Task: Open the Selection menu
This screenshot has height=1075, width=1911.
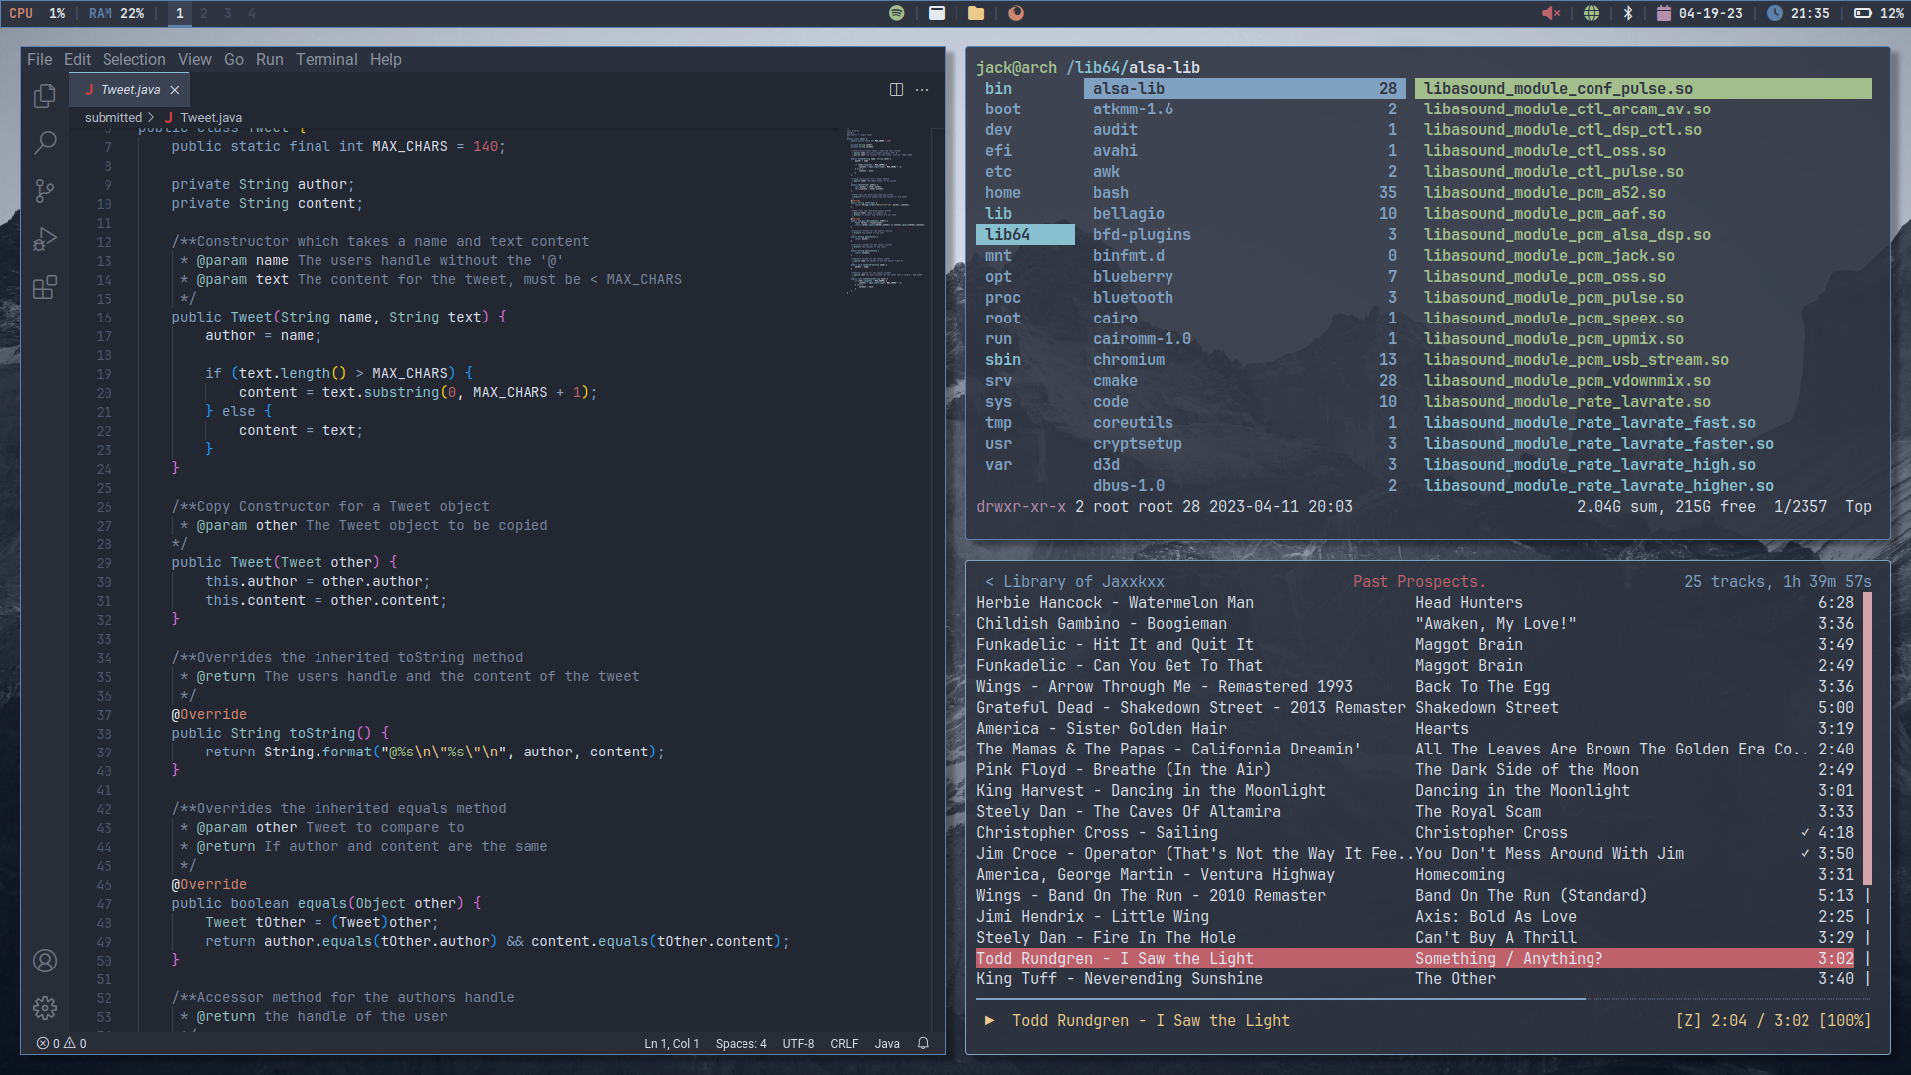Action: (134, 60)
